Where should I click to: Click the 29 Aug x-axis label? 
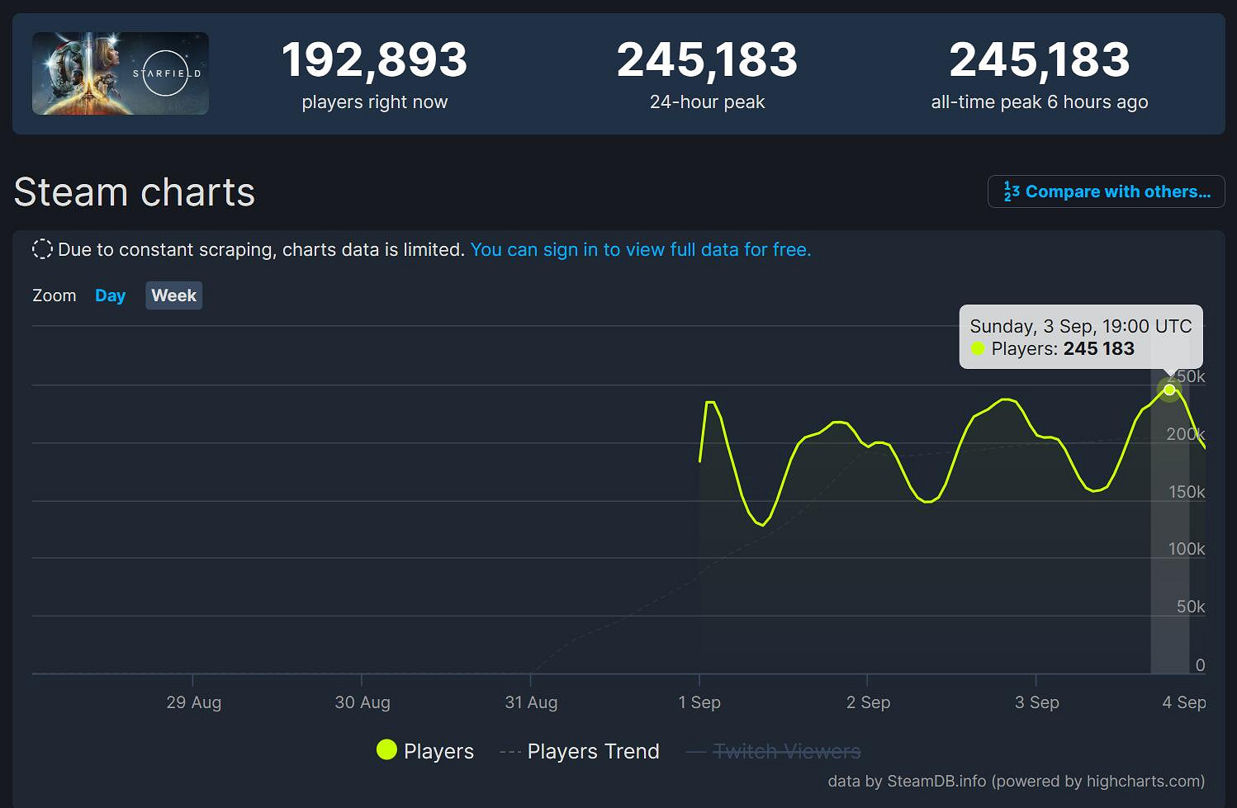click(x=194, y=702)
